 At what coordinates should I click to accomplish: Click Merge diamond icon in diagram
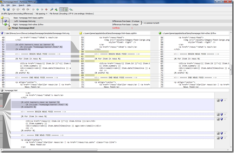coord(9,28)
